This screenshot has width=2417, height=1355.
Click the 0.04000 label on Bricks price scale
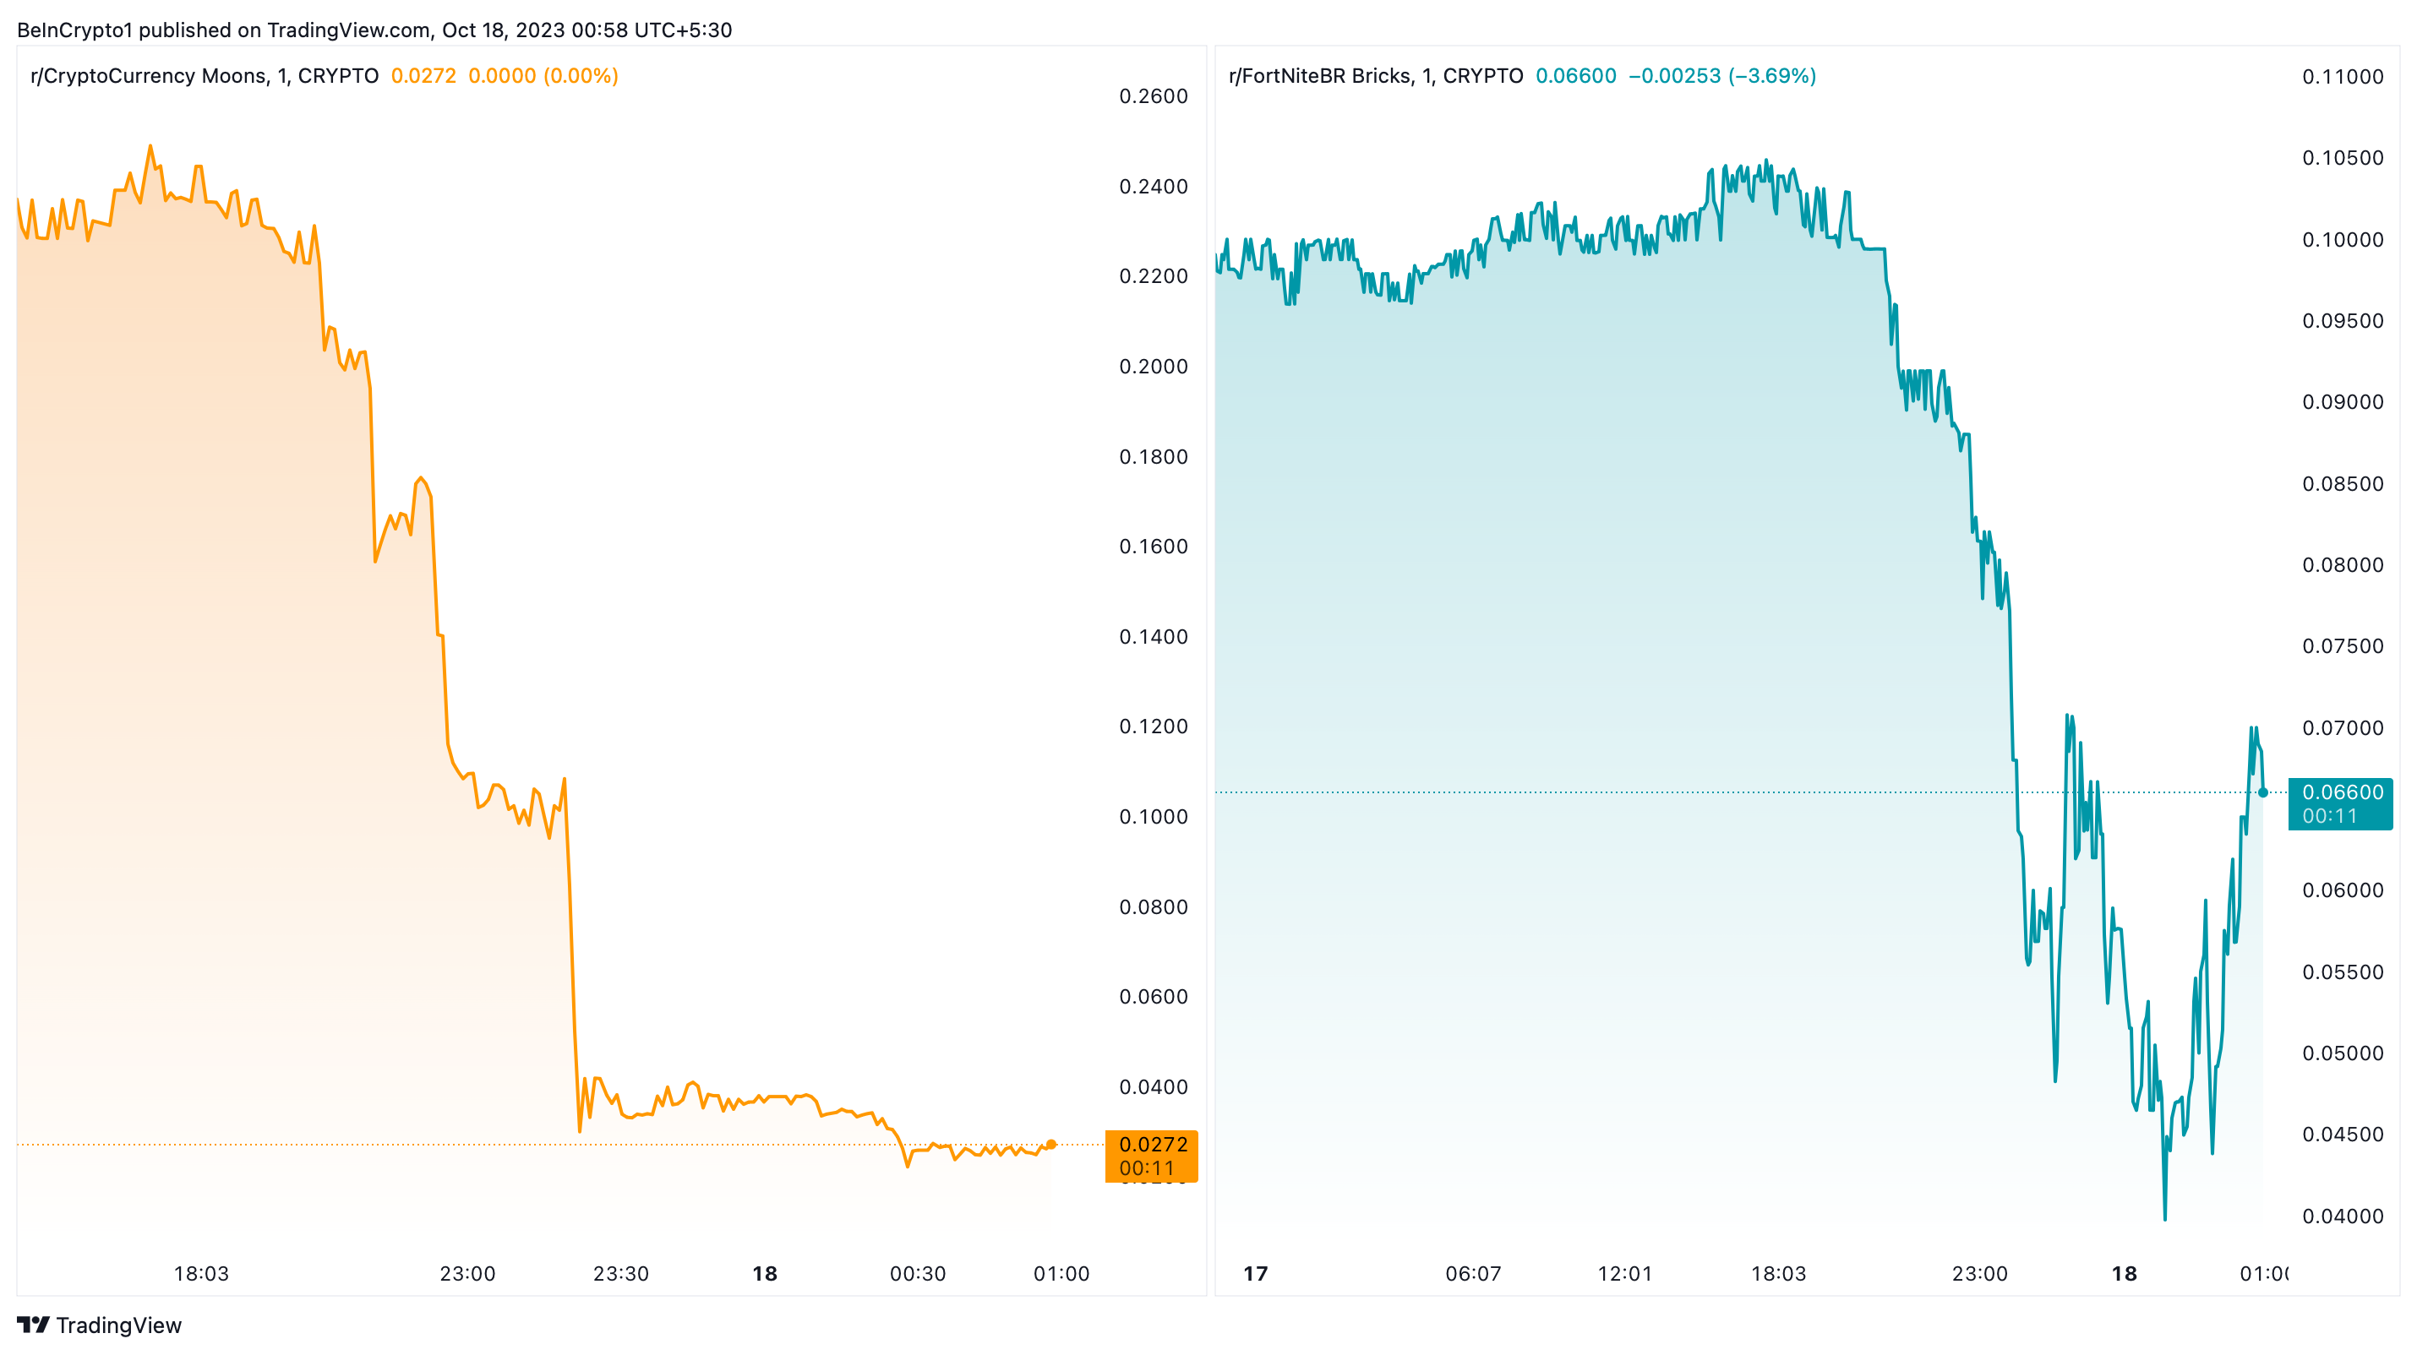coord(2342,1216)
